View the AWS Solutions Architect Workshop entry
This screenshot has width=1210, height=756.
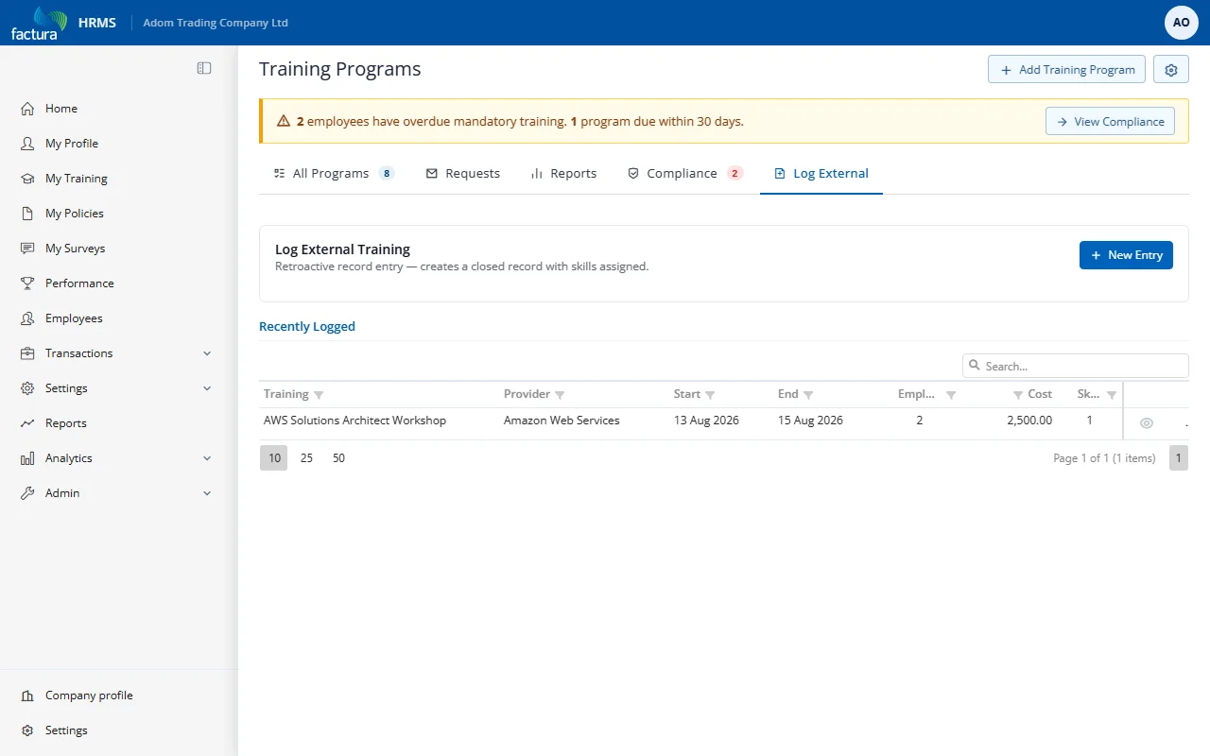[x=1147, y=423]
